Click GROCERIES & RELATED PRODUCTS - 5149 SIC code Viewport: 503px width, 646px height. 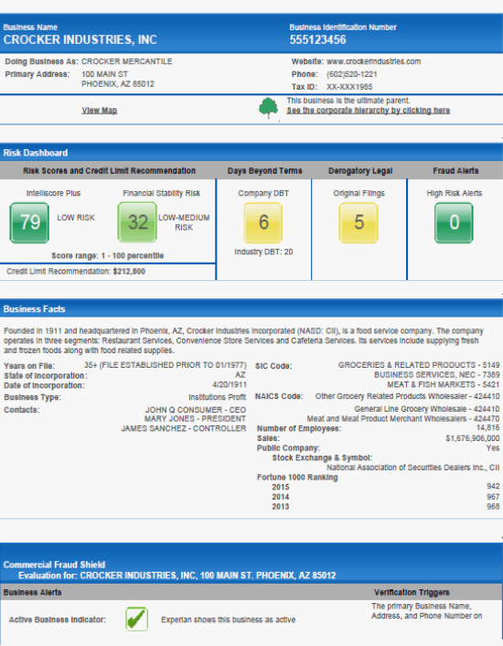[x=419, y=365]
